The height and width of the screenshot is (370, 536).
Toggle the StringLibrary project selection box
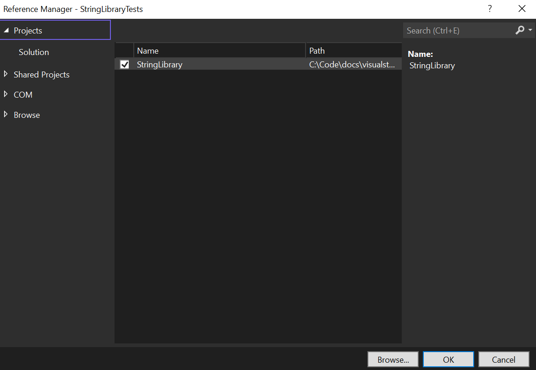coord(124,64)
